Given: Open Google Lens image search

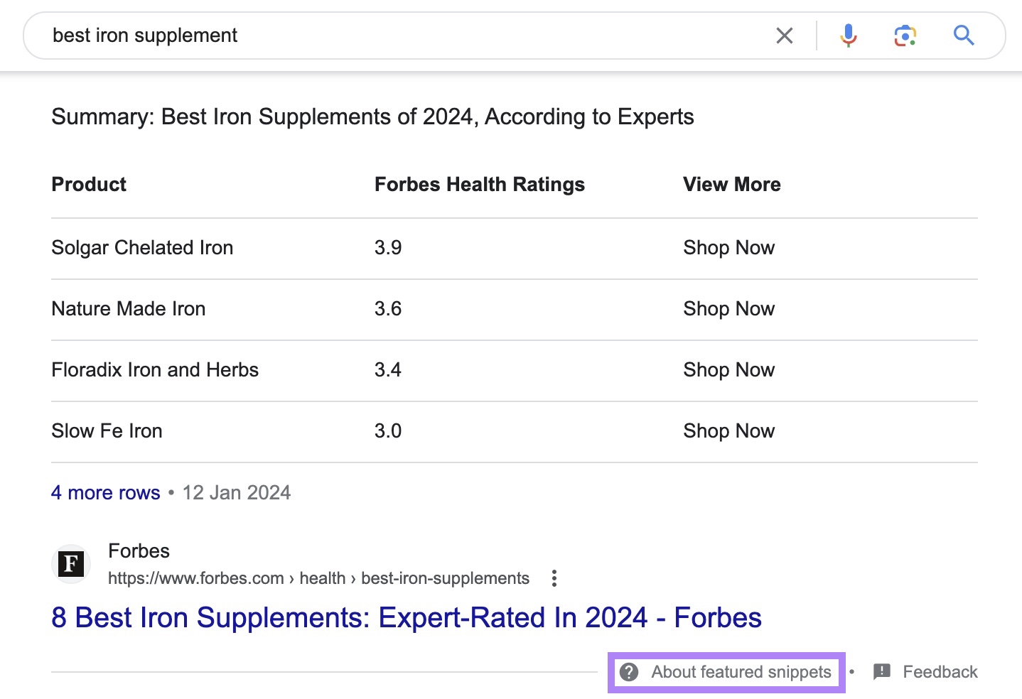Looking at the screenshot, I should [x=904, y=35].
